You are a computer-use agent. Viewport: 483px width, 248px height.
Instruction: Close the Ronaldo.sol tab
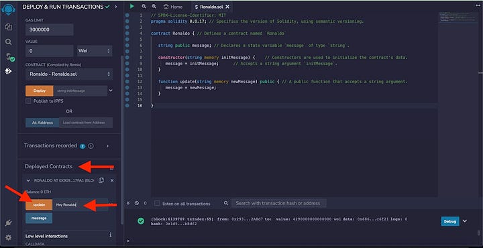click(227, 7)
